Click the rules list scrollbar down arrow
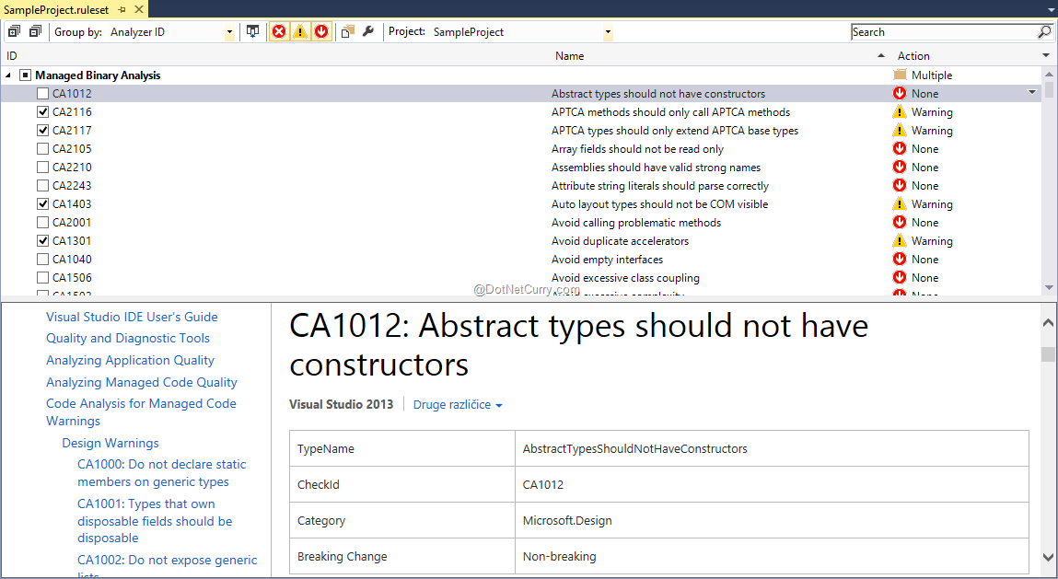 click(1049, 287)
